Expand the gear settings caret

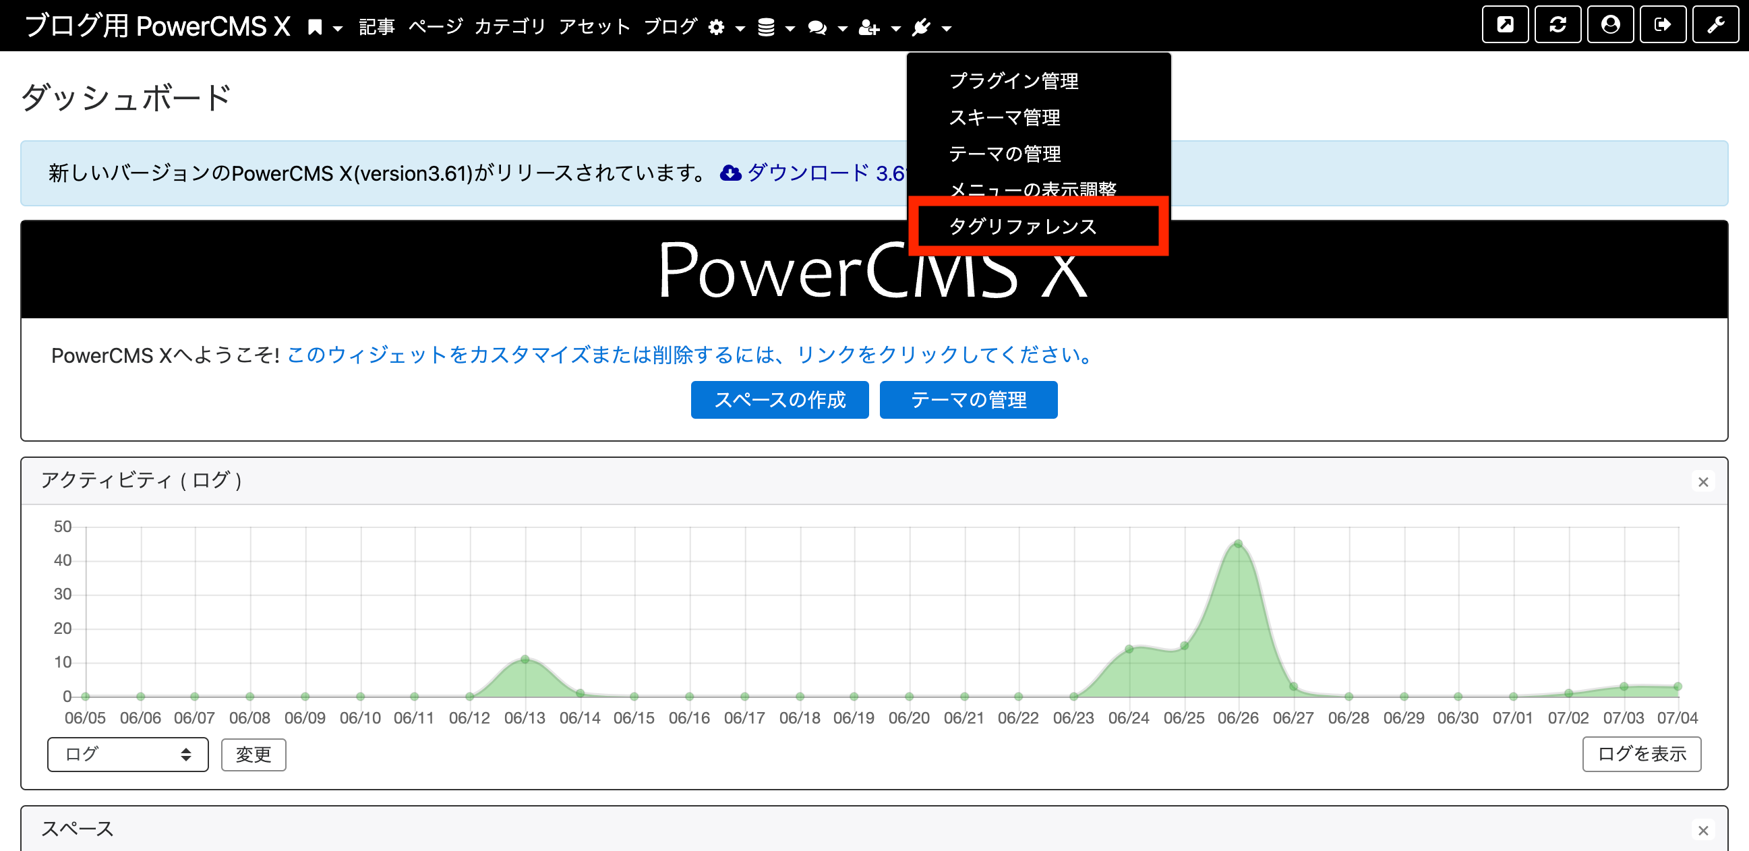tap(740, 28)
